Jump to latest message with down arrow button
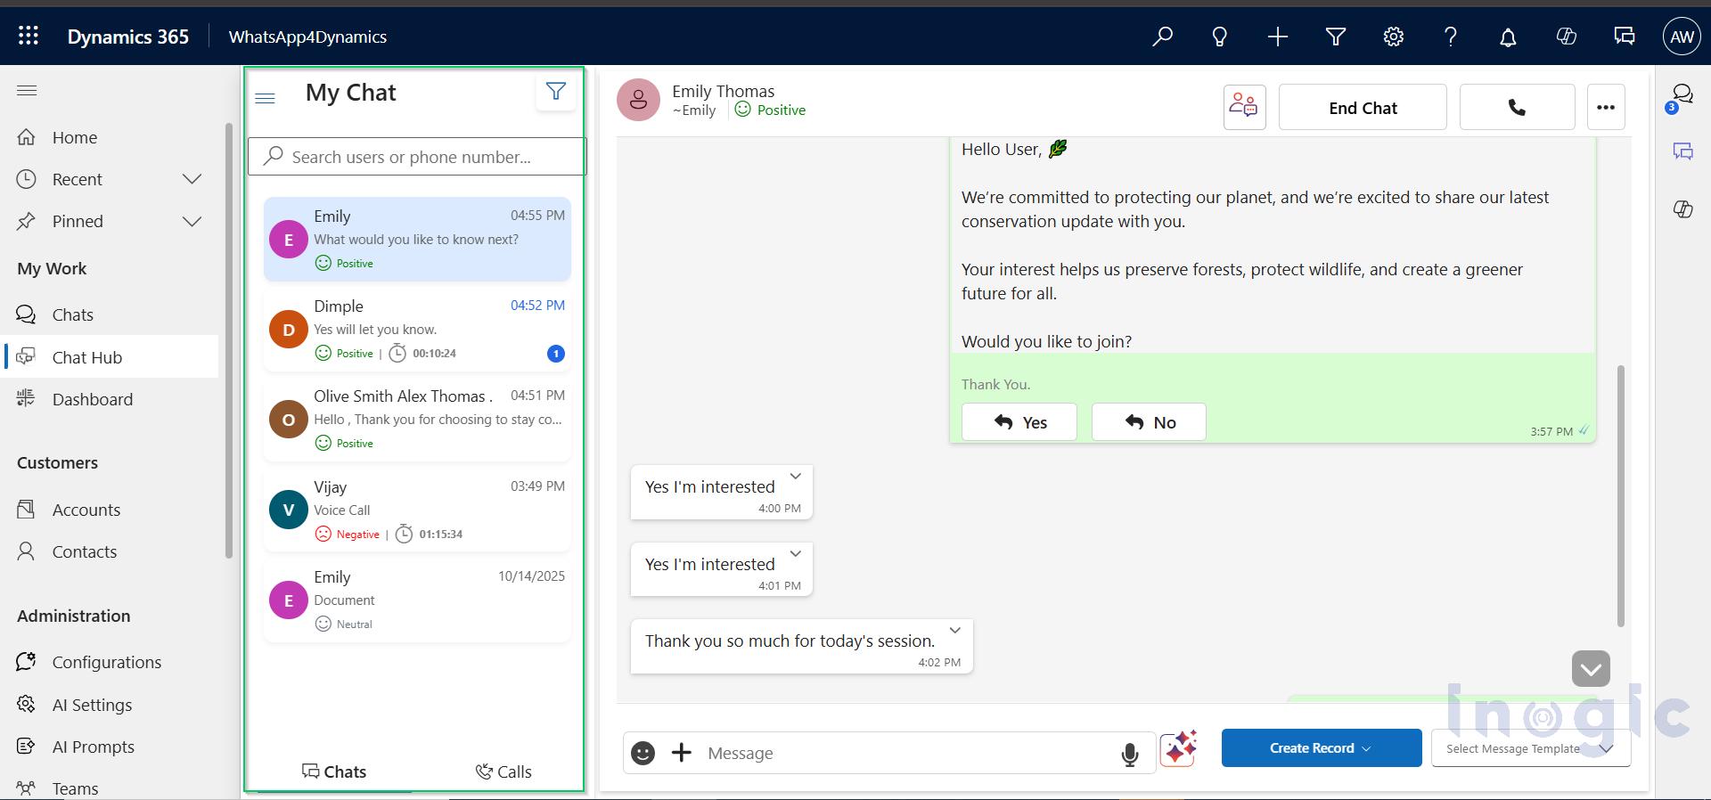This screenshot has width=1711, height=800. pos(1591,669)
